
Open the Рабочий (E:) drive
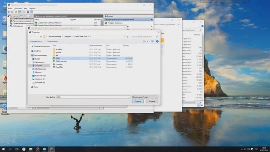pos(39,82)
